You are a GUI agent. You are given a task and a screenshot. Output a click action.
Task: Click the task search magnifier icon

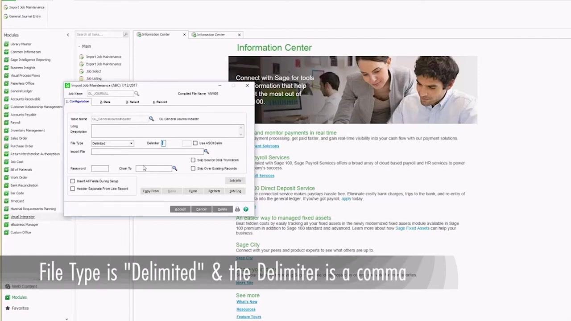click(x=125, y=34)
